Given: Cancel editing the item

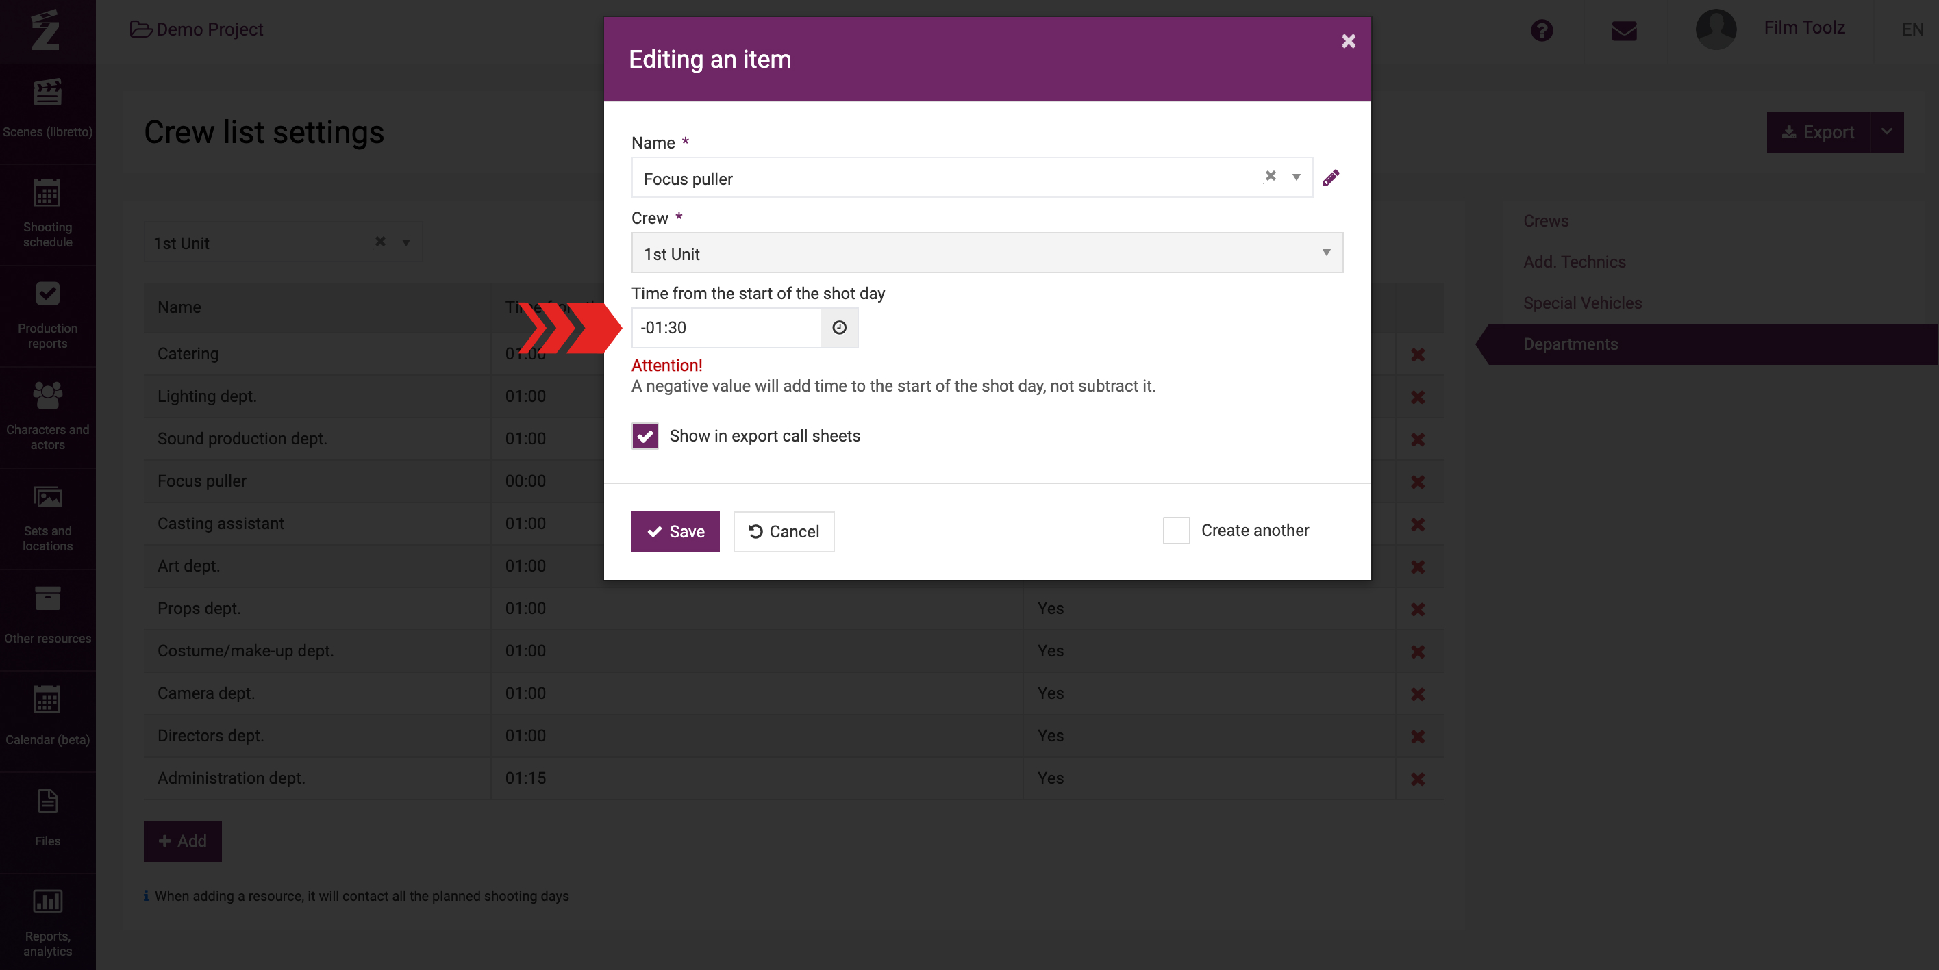Looking at the screenshot, I should click(x=784, y=531).
